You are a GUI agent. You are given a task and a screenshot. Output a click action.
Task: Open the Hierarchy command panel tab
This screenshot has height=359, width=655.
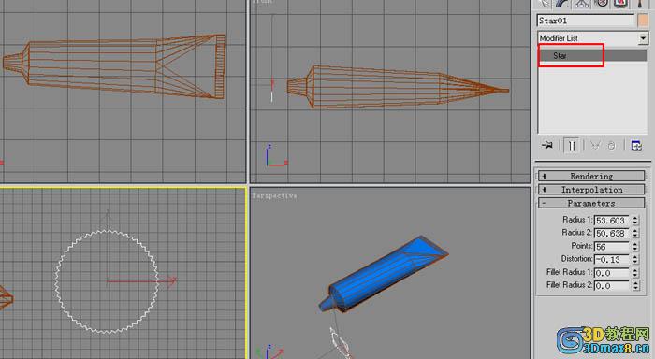pyautogui.click(x=582, y=4)
